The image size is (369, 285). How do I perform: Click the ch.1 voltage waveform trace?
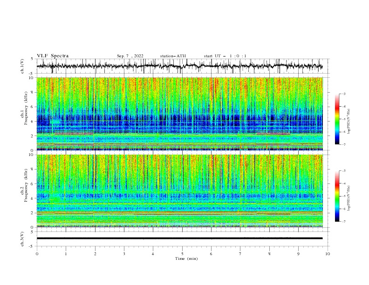(179, 66)
